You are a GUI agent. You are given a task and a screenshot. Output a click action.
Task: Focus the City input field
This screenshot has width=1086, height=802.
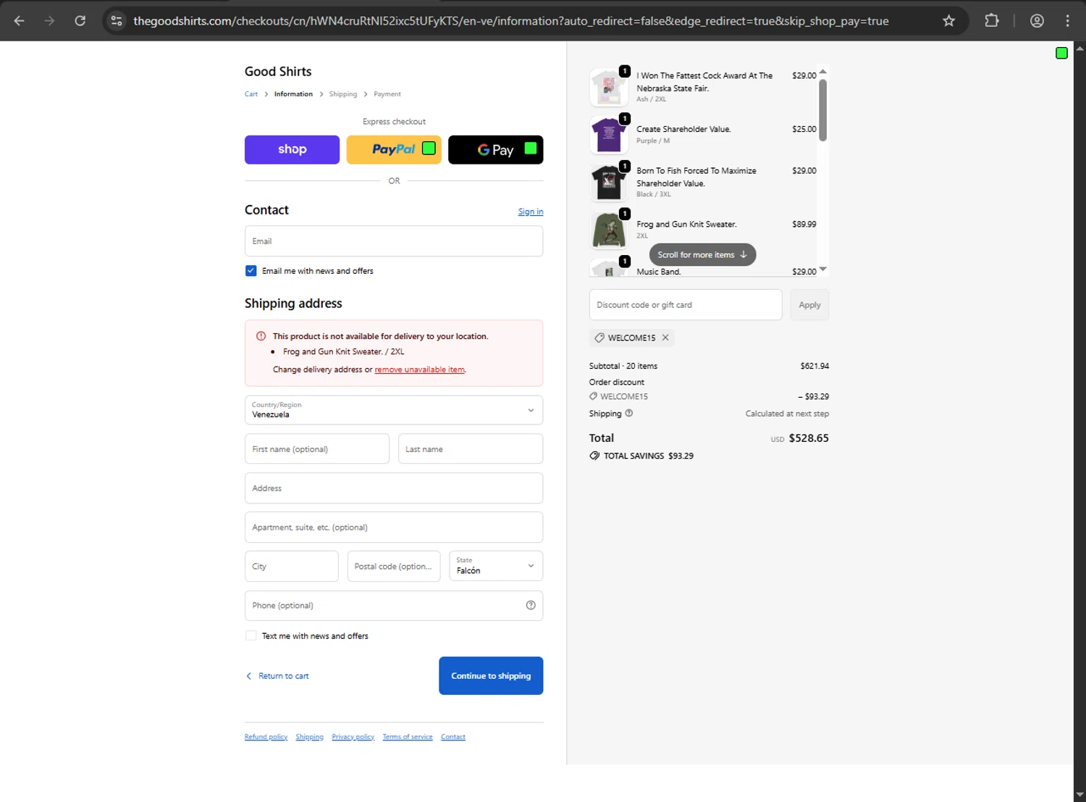(292, 567)
